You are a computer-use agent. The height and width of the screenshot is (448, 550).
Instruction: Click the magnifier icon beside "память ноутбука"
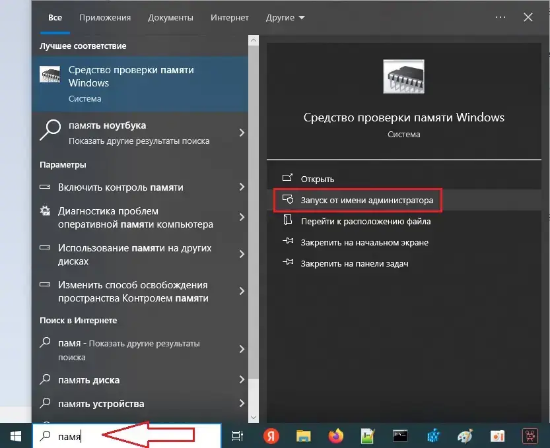(50, 130)
